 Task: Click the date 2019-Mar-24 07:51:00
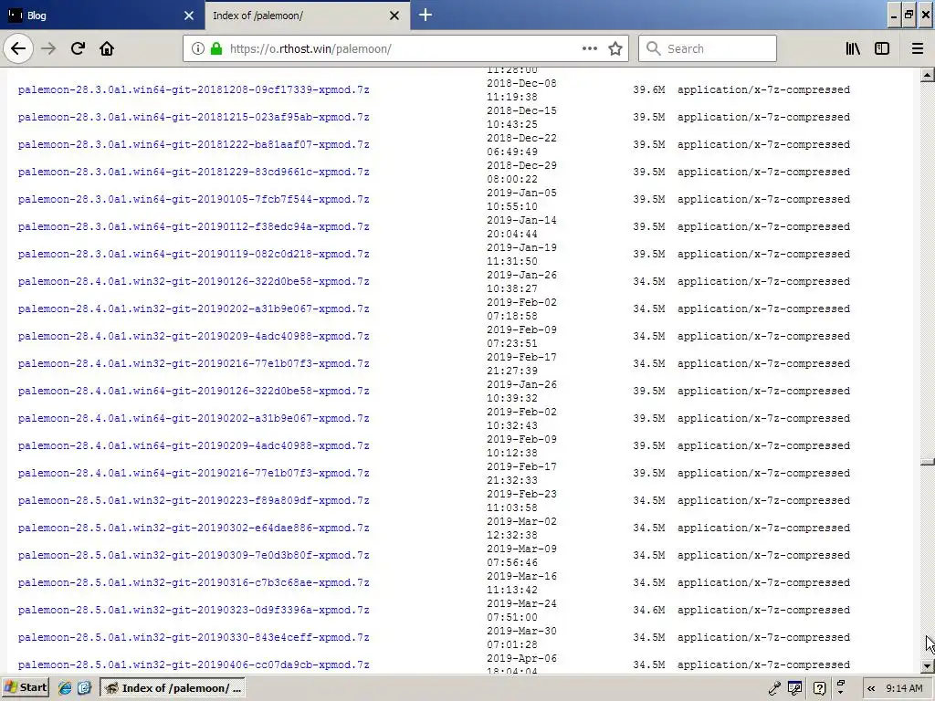coord(521,611)
